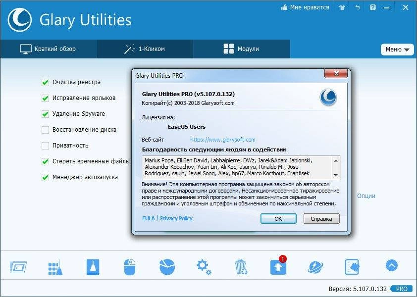Click the monitor icon of Краткий обзор tab
The image size is (417, 297).
coord(26,49)
